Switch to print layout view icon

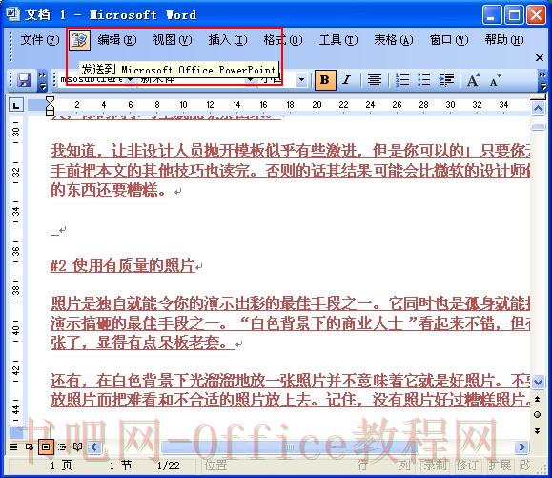click(x=46, y=447)
